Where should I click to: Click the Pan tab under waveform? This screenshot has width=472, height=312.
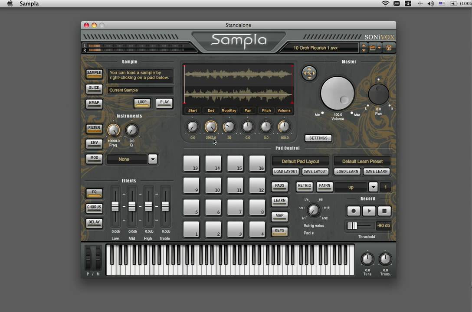(248, 110)
